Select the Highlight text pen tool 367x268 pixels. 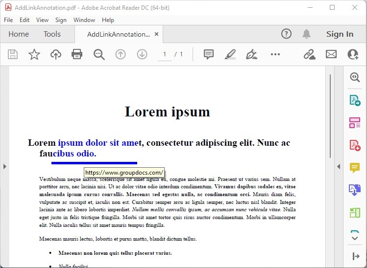pos(230,54)
